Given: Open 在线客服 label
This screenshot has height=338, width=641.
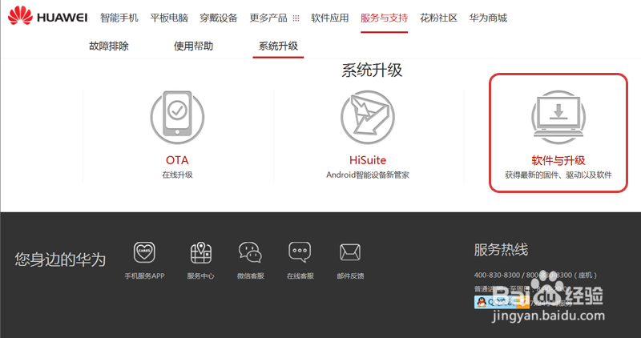Looking at the screenshot, I should [x=300, y=276].
